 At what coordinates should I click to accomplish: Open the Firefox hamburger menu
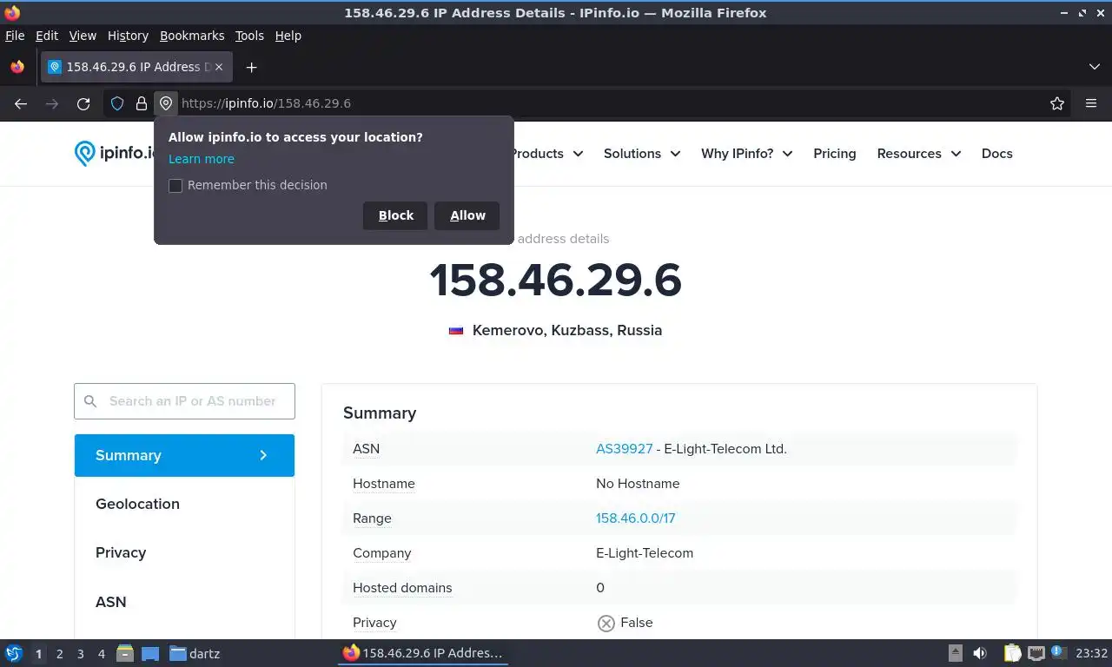pyautogui.click(x=1091, y=103)
